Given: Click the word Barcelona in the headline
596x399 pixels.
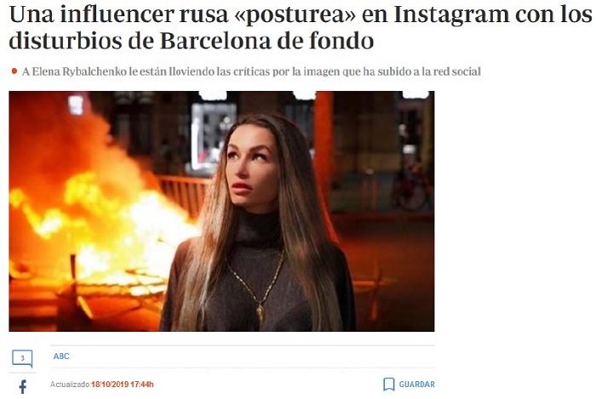Looking at the screenshot, I should [x=215, y=40].
